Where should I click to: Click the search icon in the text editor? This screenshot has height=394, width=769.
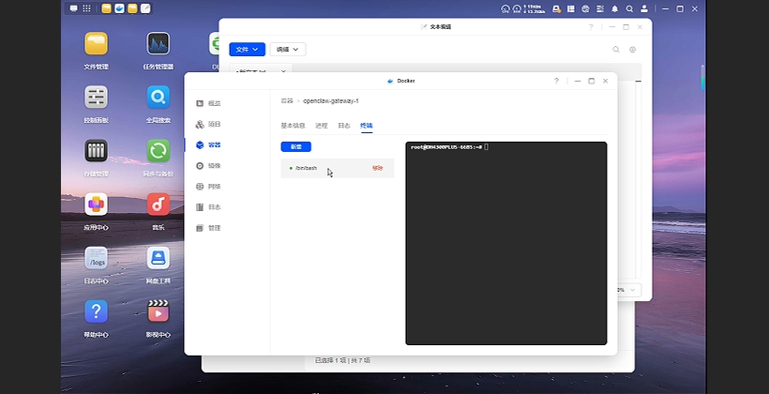616,49
